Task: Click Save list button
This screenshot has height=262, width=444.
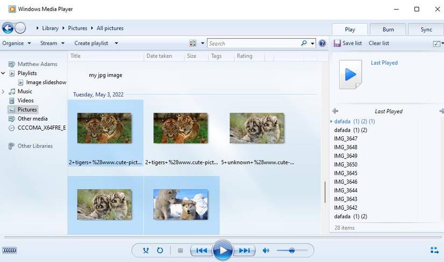Action: click(x=348, y=43)
